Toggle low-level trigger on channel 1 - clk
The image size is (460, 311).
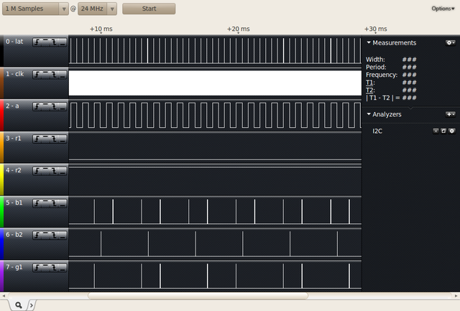[63, 75]
